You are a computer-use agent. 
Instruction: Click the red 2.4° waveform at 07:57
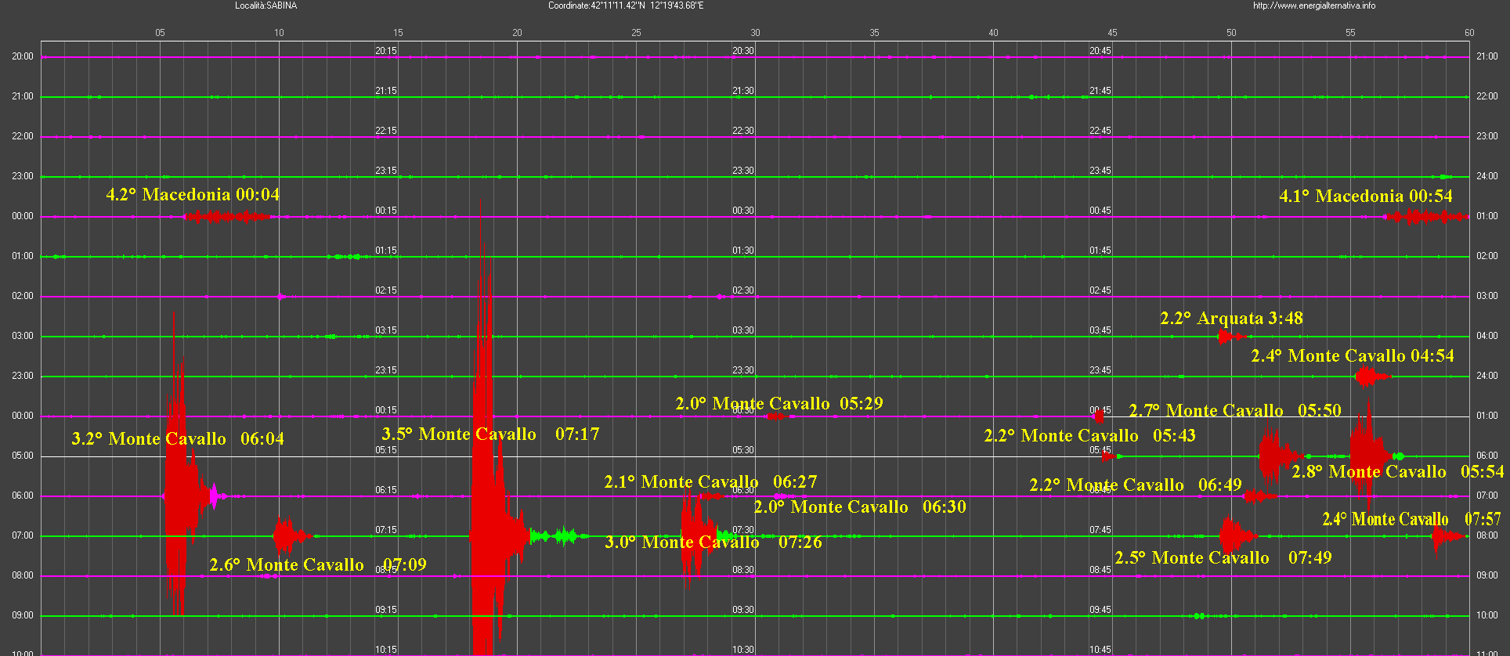pos(1447,536)
